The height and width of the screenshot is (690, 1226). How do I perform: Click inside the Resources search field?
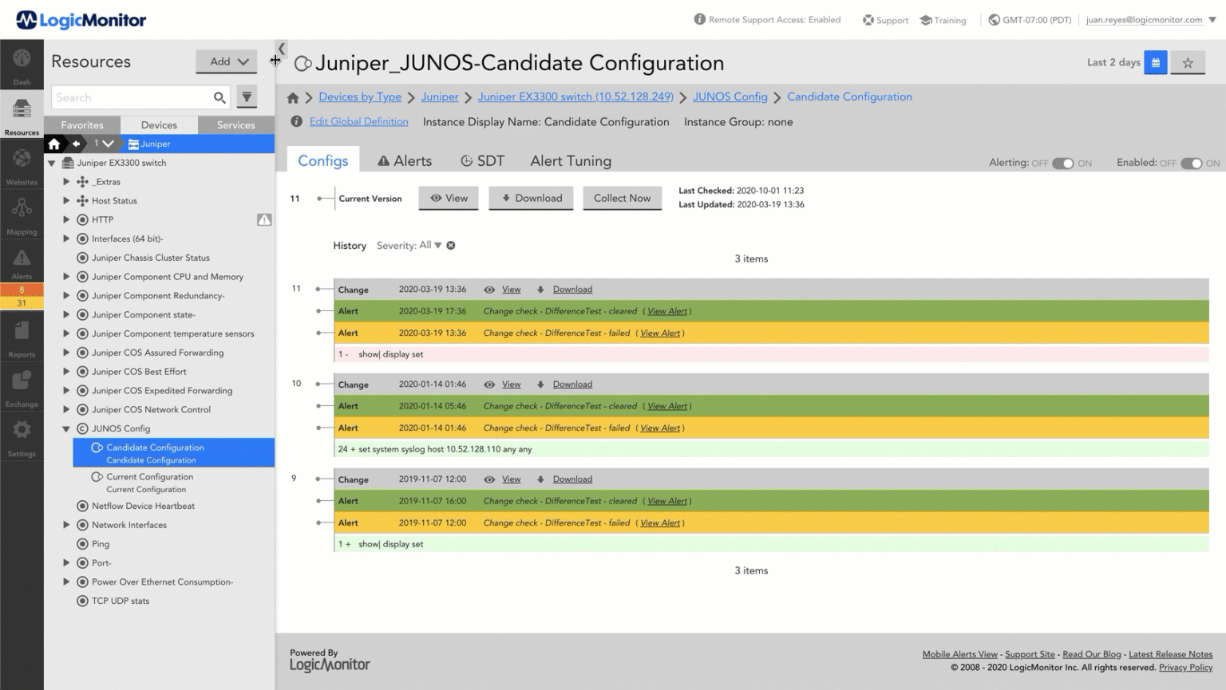pyautogui.click(x=132, y=97)
